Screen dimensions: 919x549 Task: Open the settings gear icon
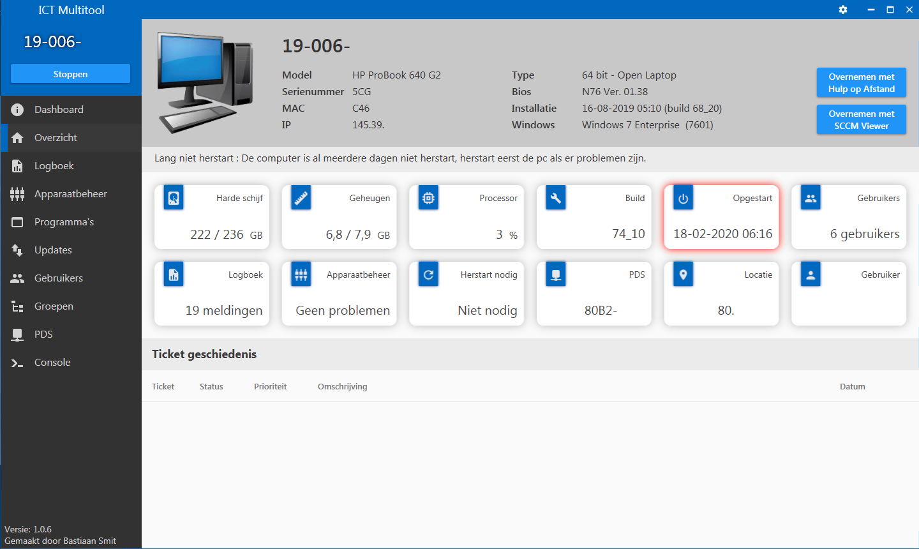coord(843,10)
